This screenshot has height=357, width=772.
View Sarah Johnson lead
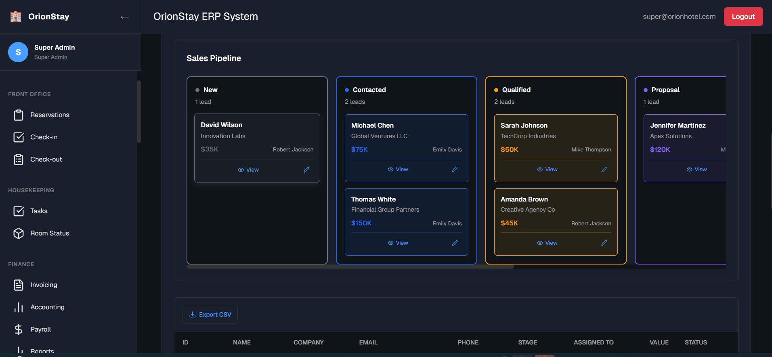pyautogui.click(x=547, y=170)
